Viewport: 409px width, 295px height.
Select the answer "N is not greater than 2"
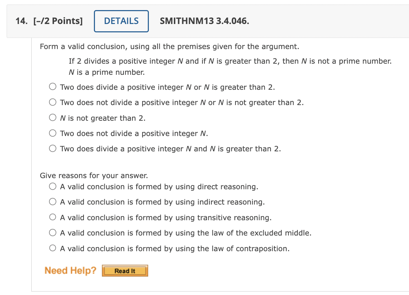(53, 117)
